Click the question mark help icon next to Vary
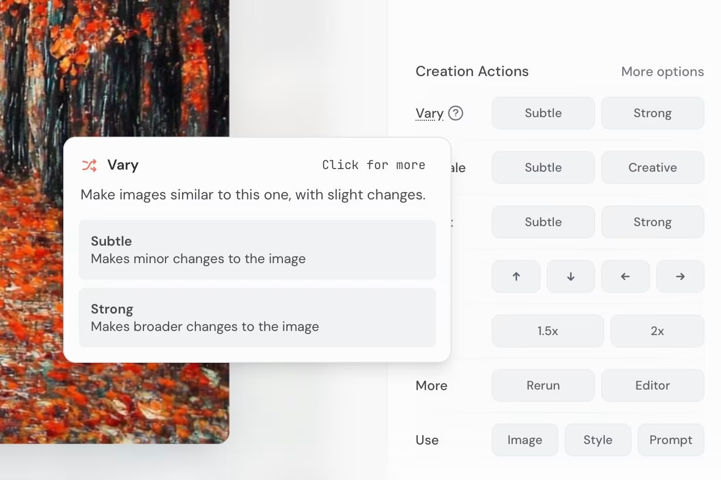 (x=456, y=113)
